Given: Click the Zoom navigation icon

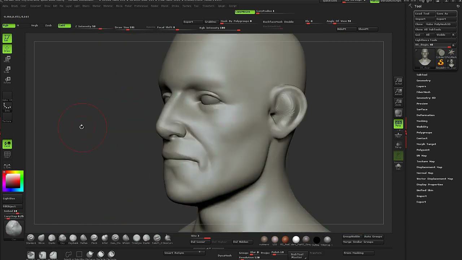Looking at the screenshot, I should pyautogui.click(x=398, y=103).
